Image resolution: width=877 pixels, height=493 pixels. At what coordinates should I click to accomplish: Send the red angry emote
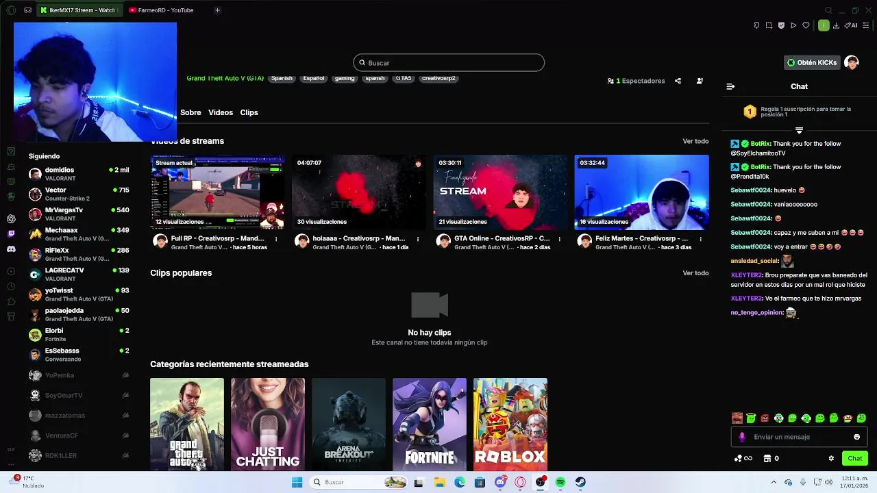pyautogui.click(x=765, y=418)
